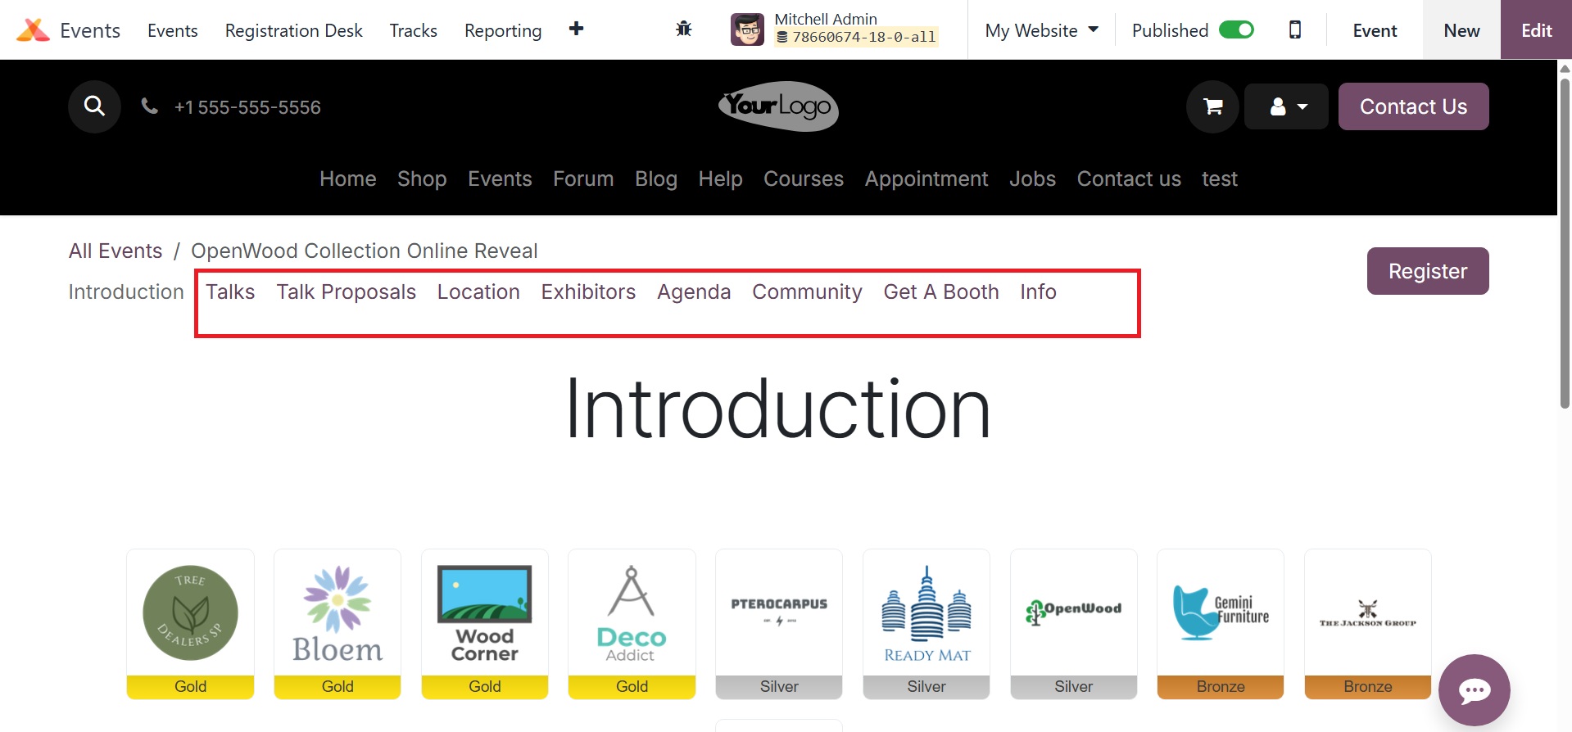Open the Events top menu
Screen dimensions: 1572x732
coord(173,30)
